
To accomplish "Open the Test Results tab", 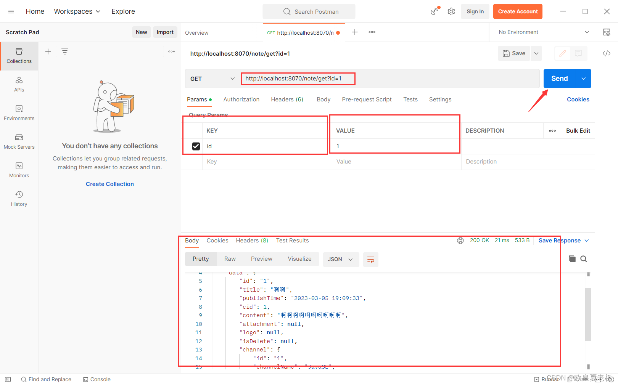I will pyautogui.click(x=293, y=241).
